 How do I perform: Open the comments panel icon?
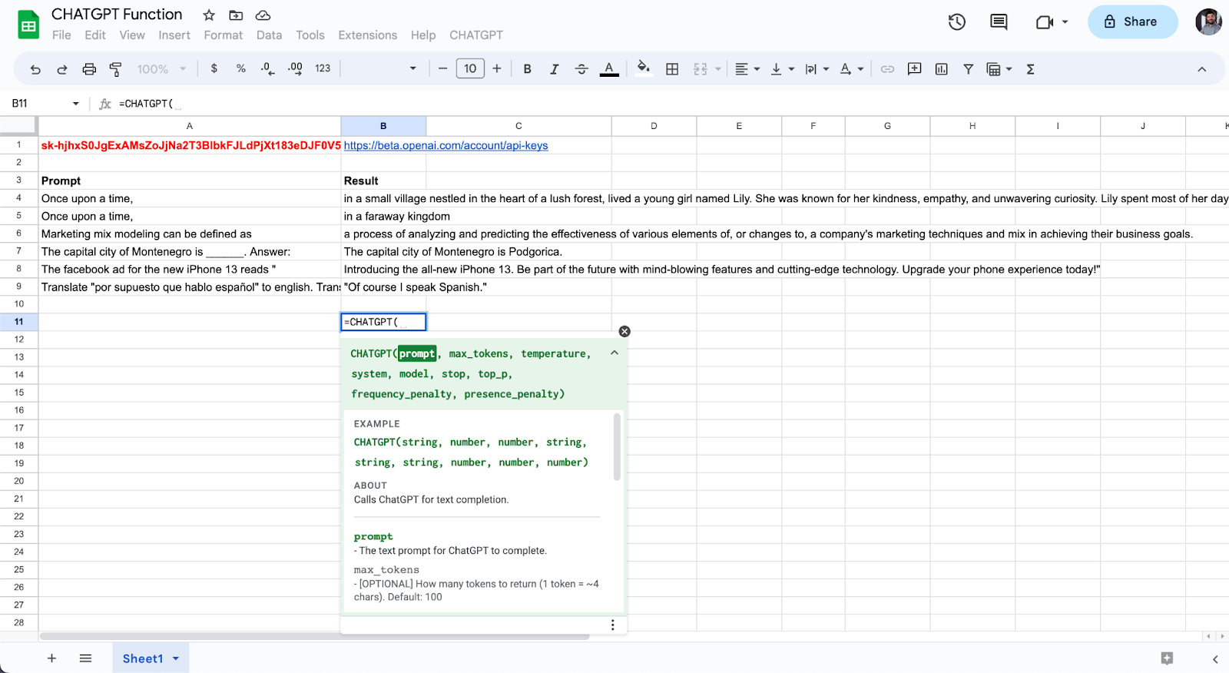tap(999, 22)
